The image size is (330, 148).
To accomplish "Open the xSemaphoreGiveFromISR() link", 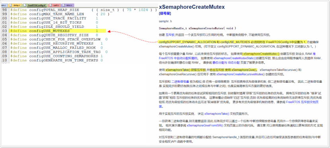I will pos(205,125).
